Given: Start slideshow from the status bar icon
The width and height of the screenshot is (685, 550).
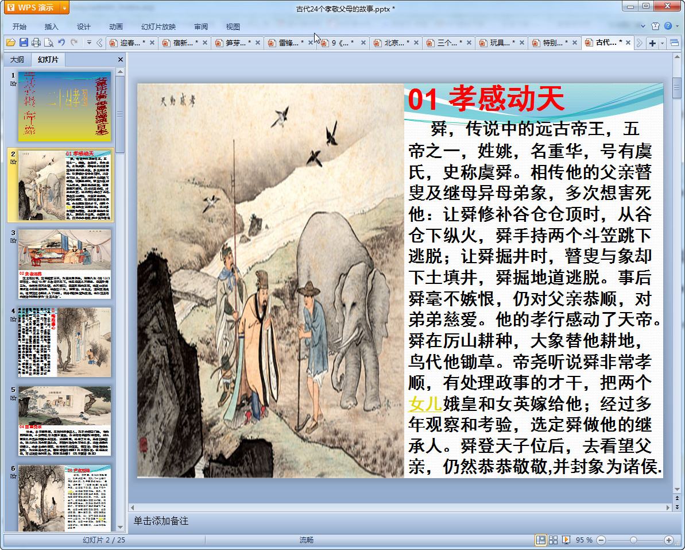Looking at the screenshot, I should point(566,540).
